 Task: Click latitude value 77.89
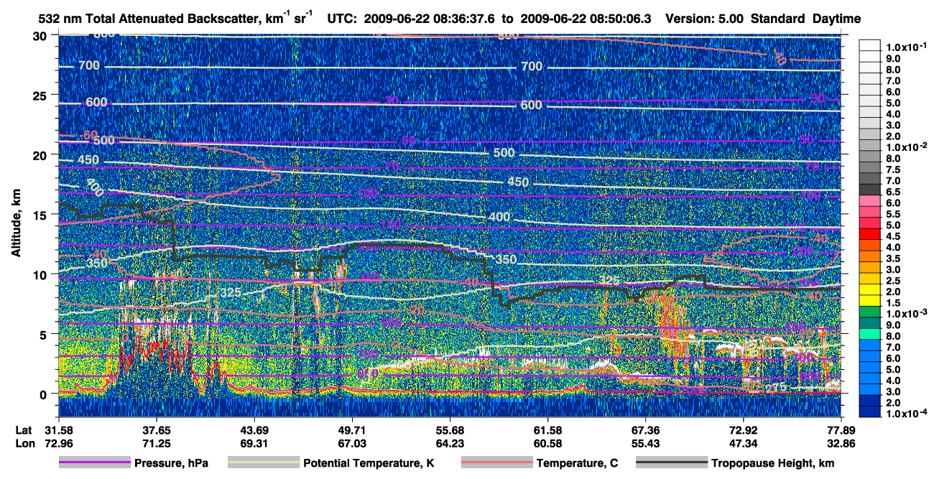pos(841,431)
